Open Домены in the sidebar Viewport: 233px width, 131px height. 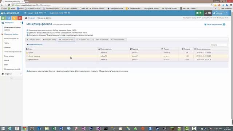(7, 47)
